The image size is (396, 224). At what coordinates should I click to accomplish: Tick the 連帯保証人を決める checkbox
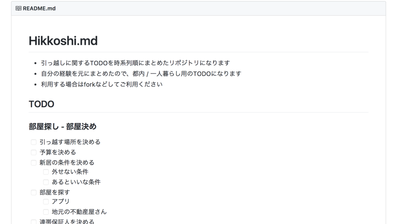click(x=33, y=221)
